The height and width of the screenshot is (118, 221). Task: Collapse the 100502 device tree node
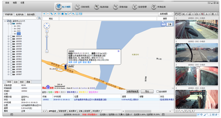click(x=8, y=24)
